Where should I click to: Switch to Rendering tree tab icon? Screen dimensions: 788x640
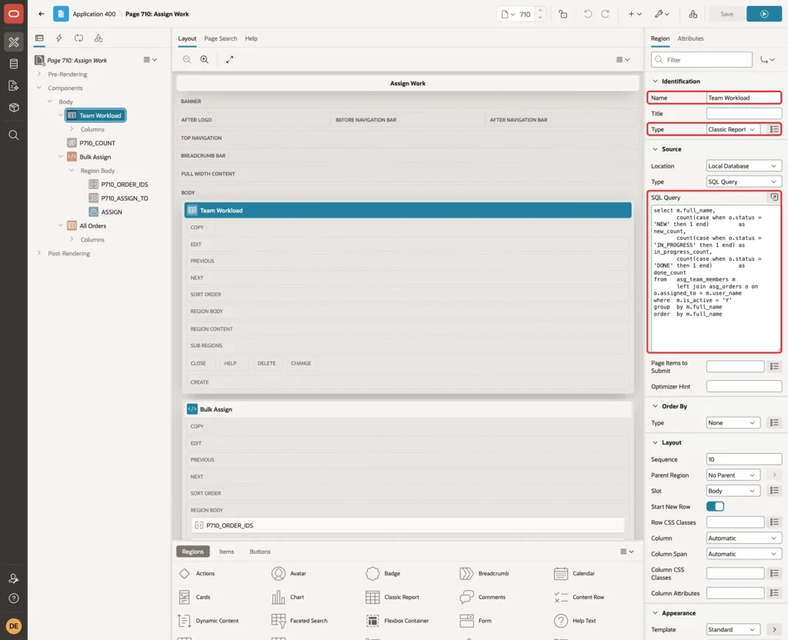pos(39,38)
